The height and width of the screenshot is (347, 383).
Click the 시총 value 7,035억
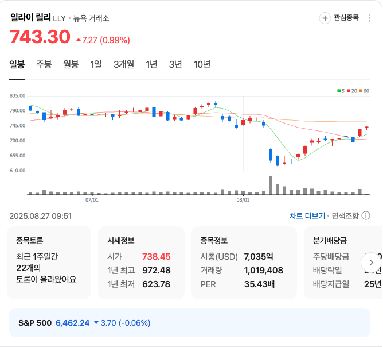[x=259, y=256]
